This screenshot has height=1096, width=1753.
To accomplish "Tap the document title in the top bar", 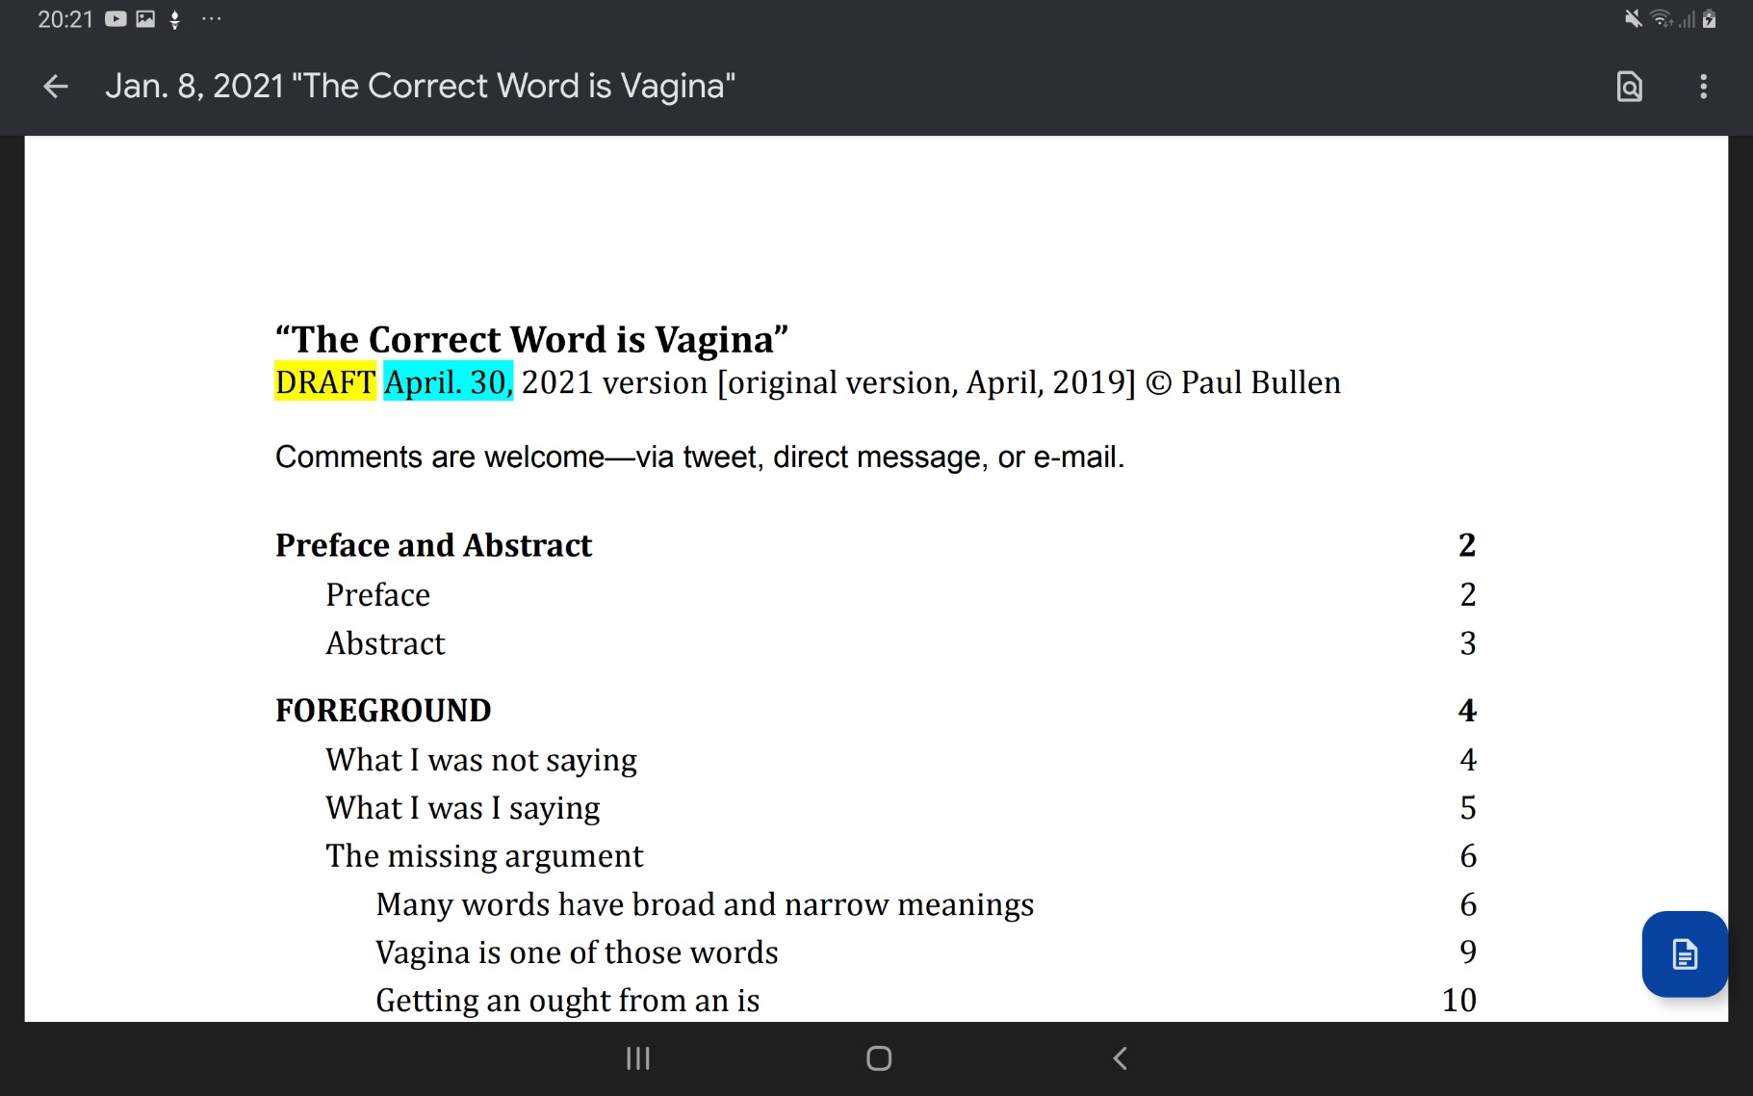I will 420,87.
